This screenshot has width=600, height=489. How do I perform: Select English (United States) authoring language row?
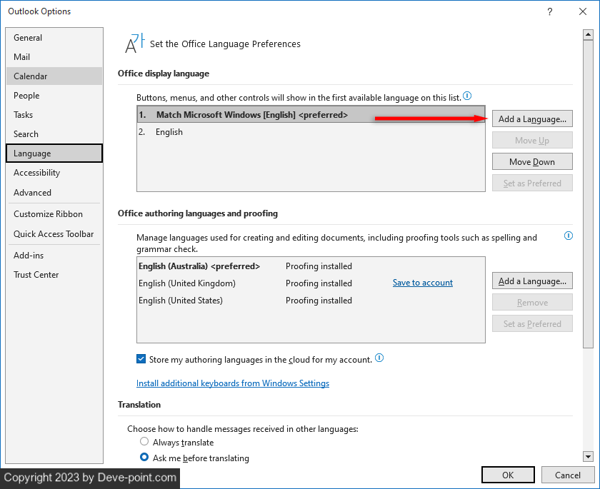311,301
